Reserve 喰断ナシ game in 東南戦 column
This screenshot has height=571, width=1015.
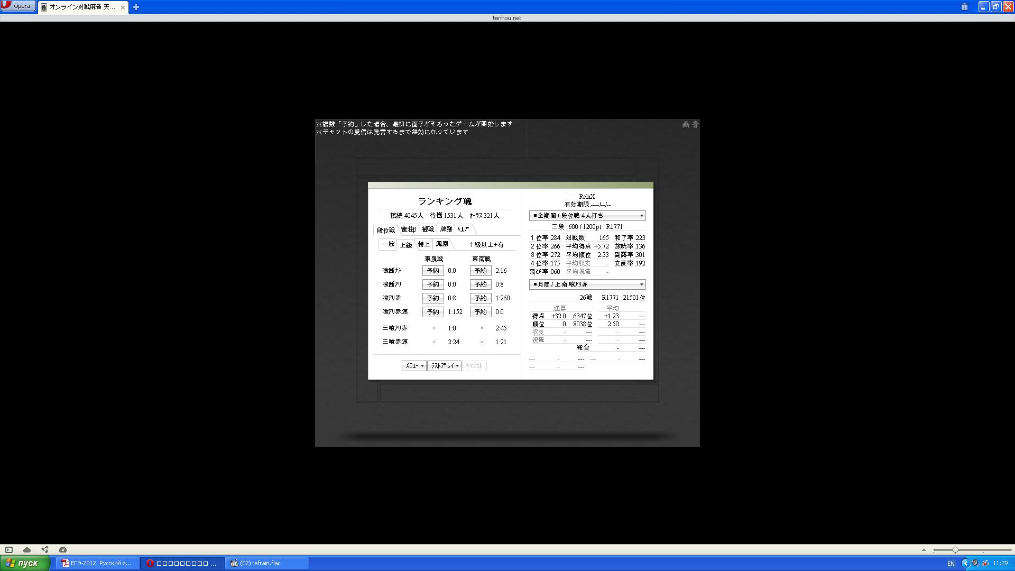(x=481, y=271)
